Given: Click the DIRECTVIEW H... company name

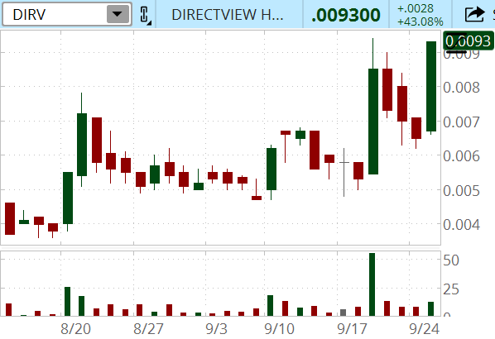Looking at the screenshot, I should [228, 15].
